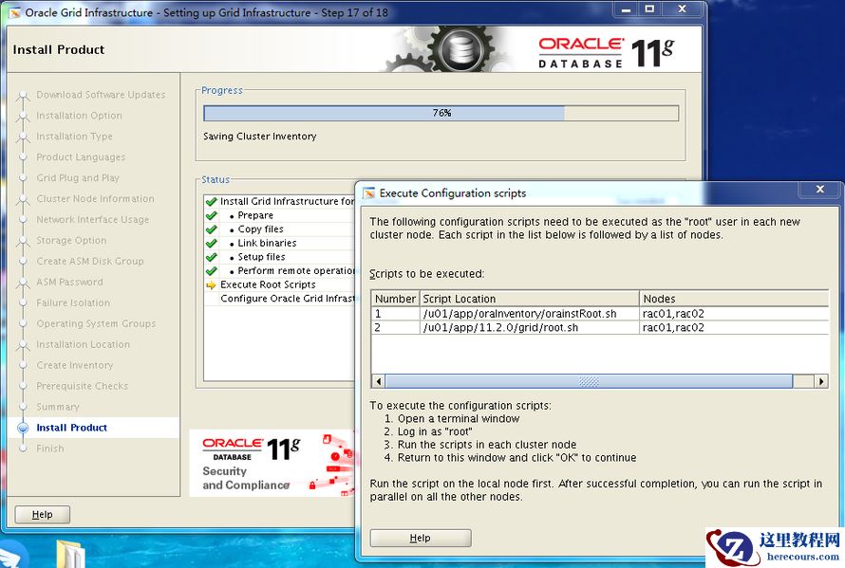Click Oracle 11g Security and Compliance banner
845x568 pixels.
[272, 463]
